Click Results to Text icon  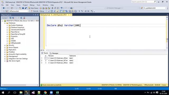[x=70, y=11]
